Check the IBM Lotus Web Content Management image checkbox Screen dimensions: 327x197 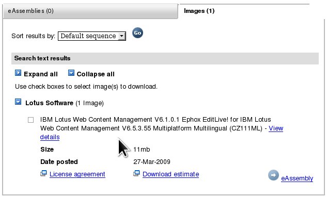[x=30, y=120]
